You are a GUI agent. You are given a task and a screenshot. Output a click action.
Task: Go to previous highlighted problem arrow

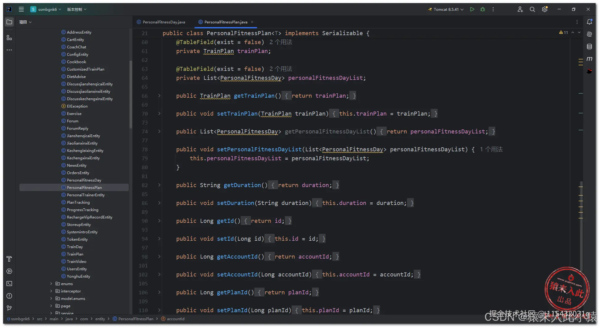pos(573,32)
